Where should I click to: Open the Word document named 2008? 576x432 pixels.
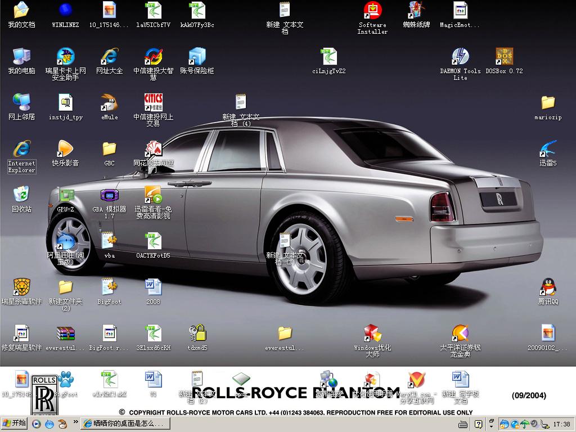[153, 287]
